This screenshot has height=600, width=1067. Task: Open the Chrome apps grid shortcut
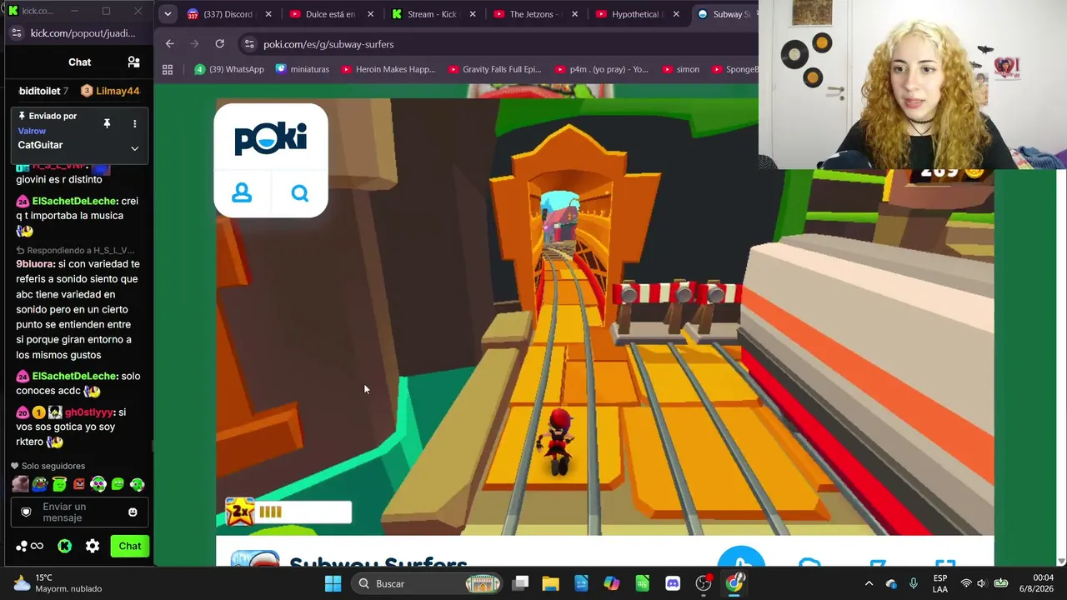(168, 69)
